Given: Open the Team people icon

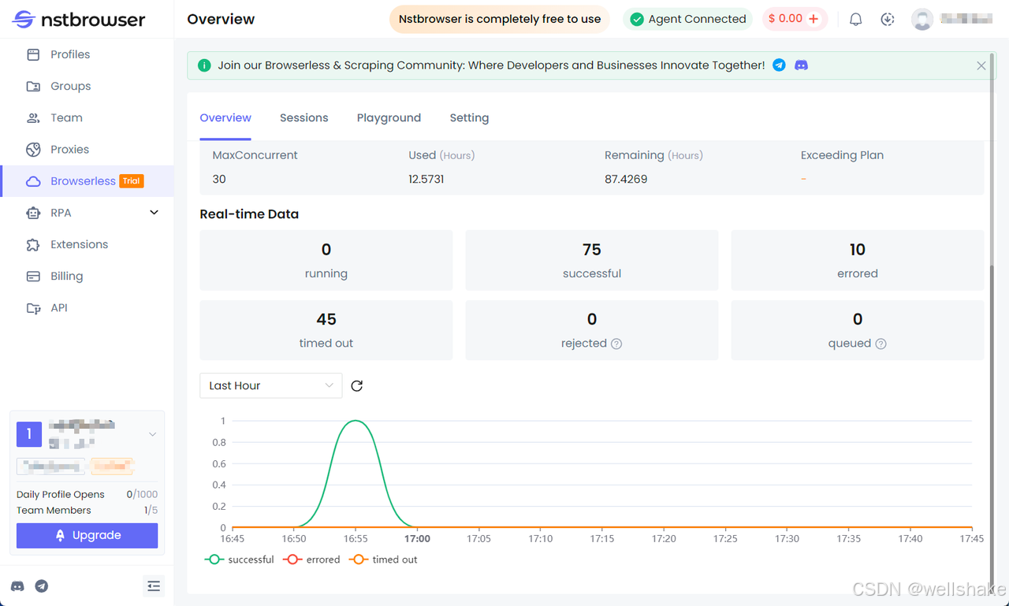Looking at the screenshot, I should pyautogui.click(x=33, y=117).
